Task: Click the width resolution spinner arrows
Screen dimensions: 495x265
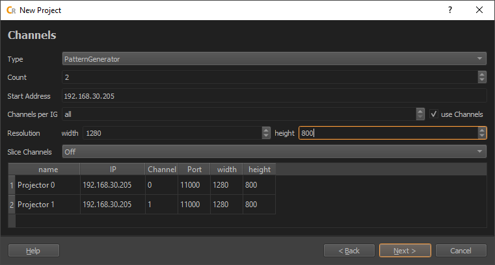Action: tap(266, 132)
